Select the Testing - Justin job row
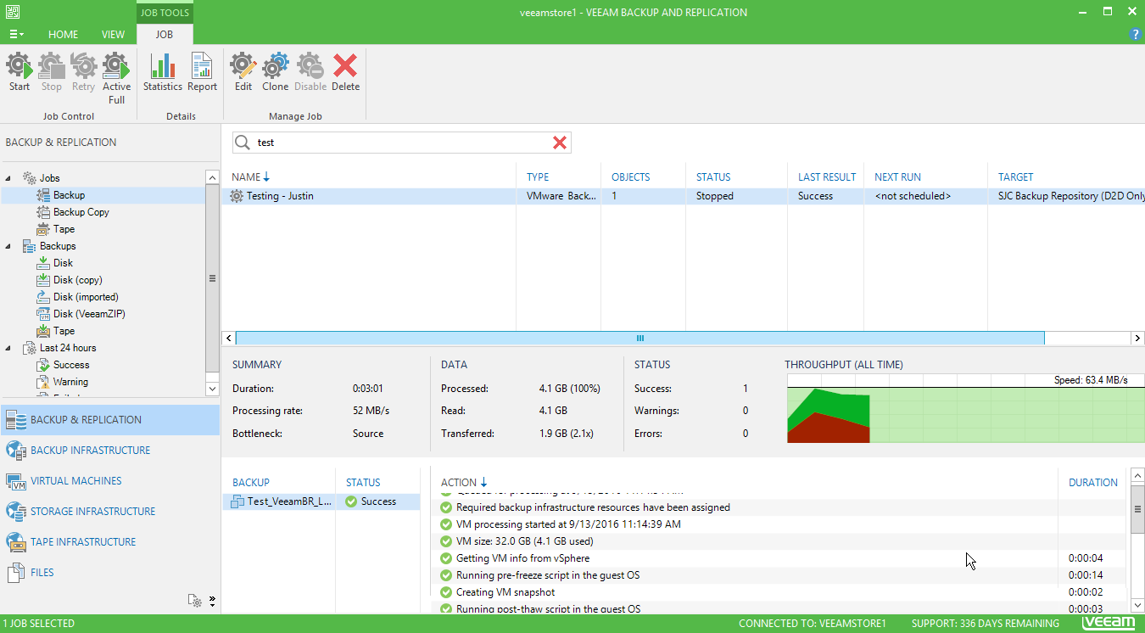The height and width of the screenshot is (633, 1145). [280, 195]
